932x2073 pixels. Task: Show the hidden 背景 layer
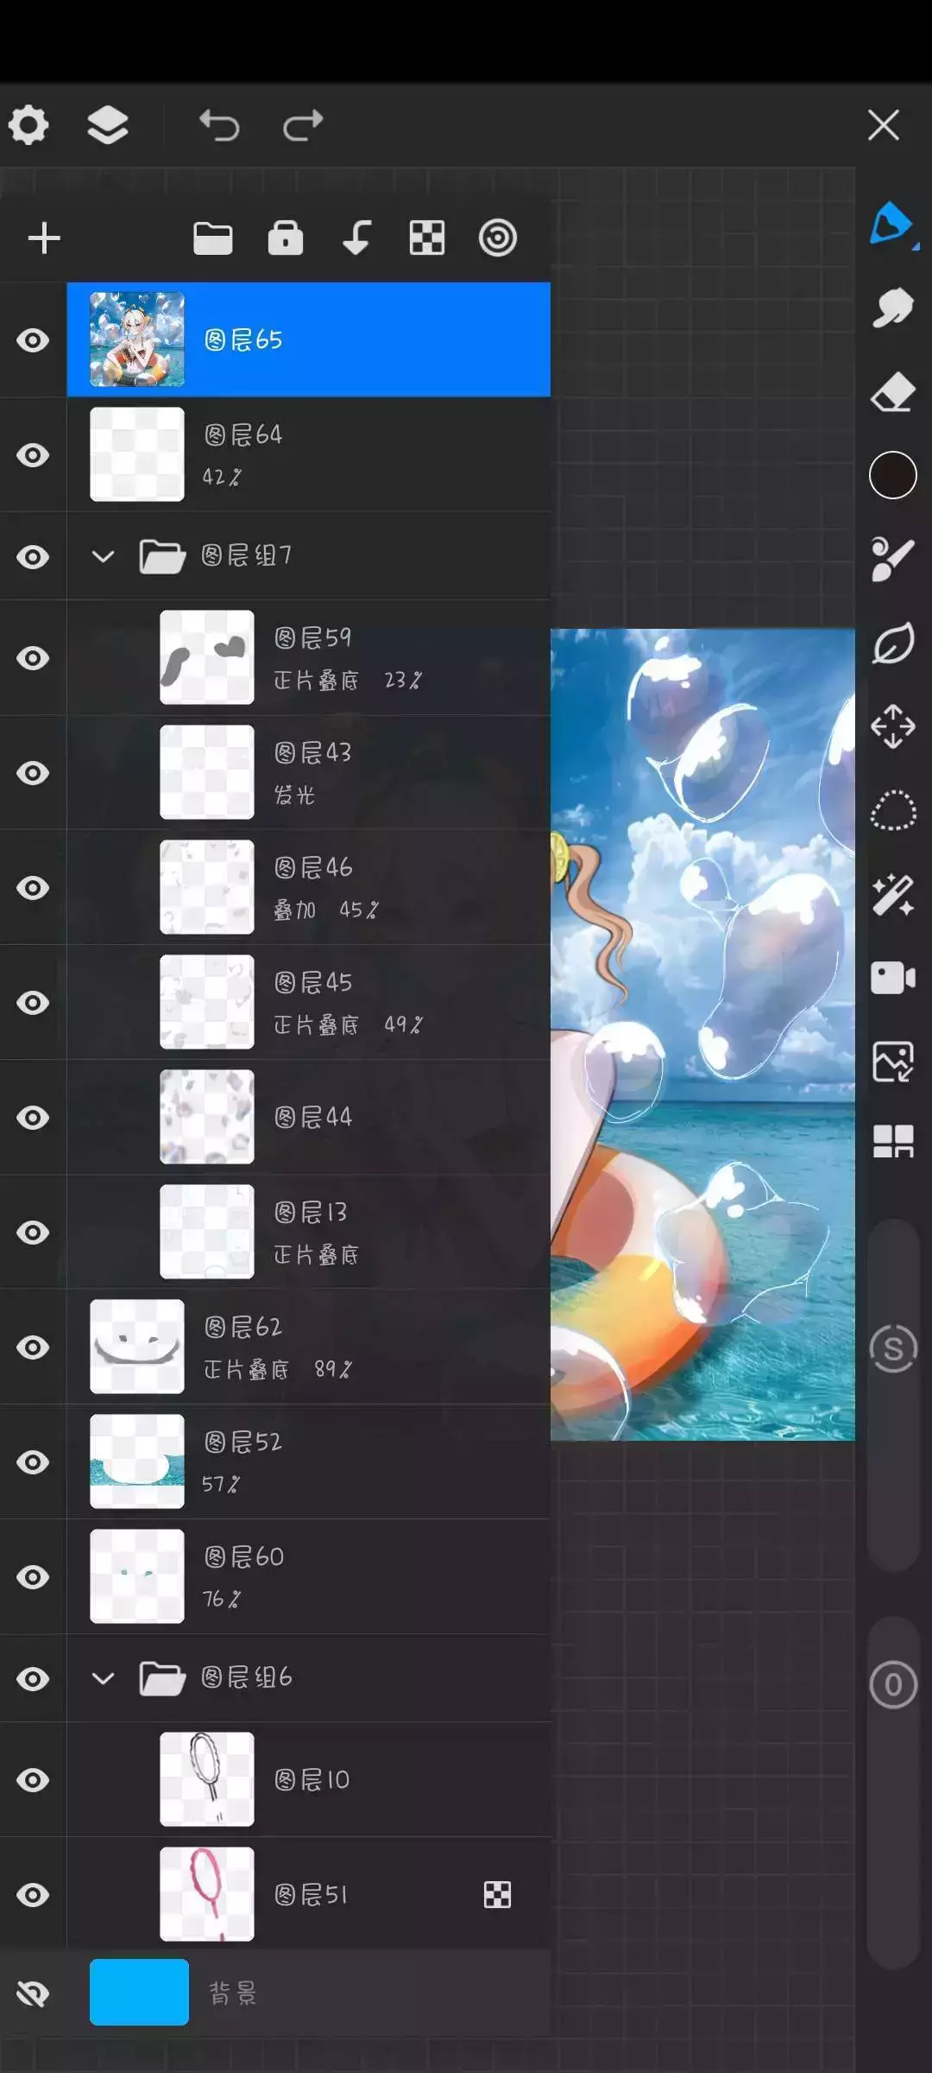33,1993
